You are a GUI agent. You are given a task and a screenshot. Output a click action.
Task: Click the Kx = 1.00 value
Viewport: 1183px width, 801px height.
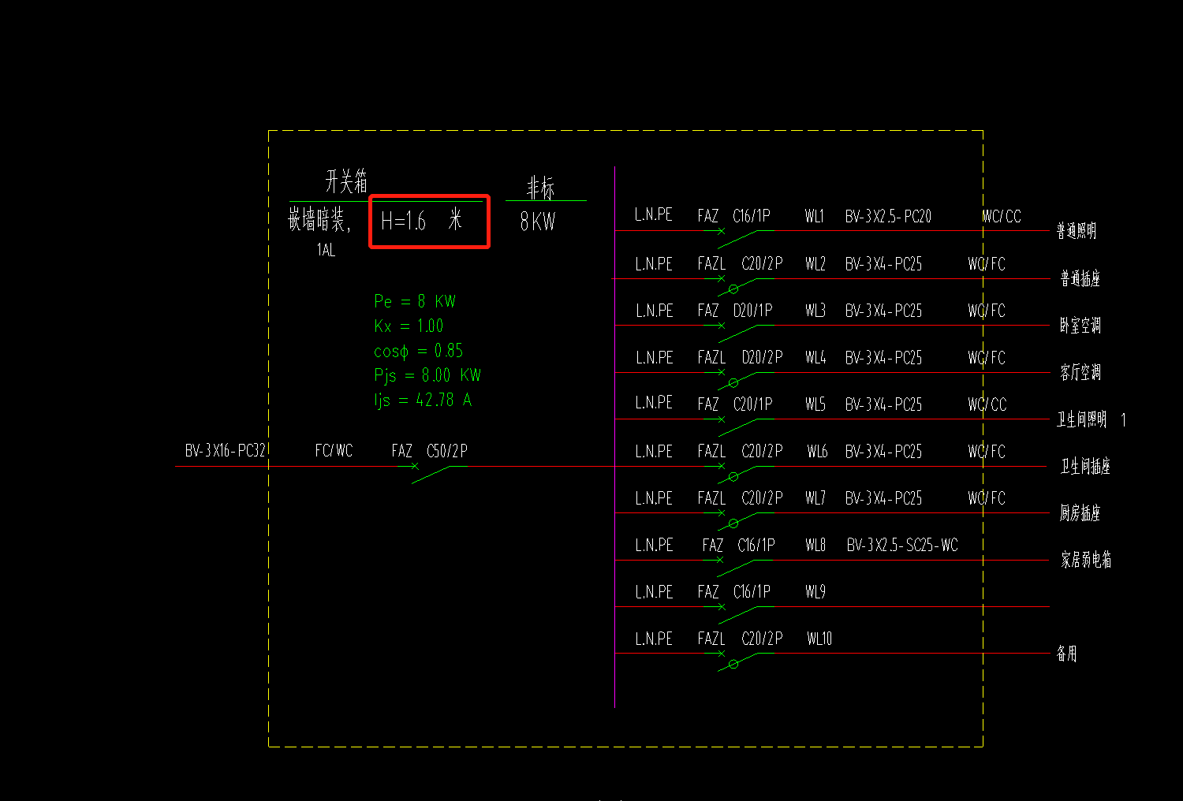409,326
